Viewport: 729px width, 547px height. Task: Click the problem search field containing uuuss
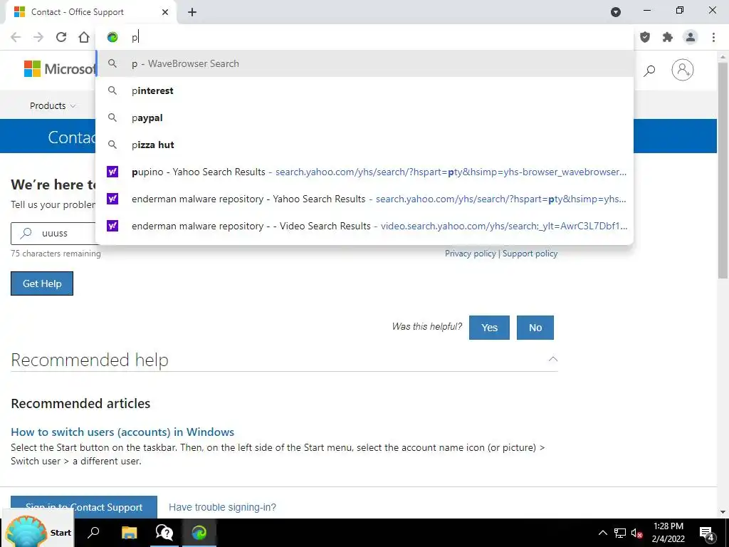[x=53, y=233]
